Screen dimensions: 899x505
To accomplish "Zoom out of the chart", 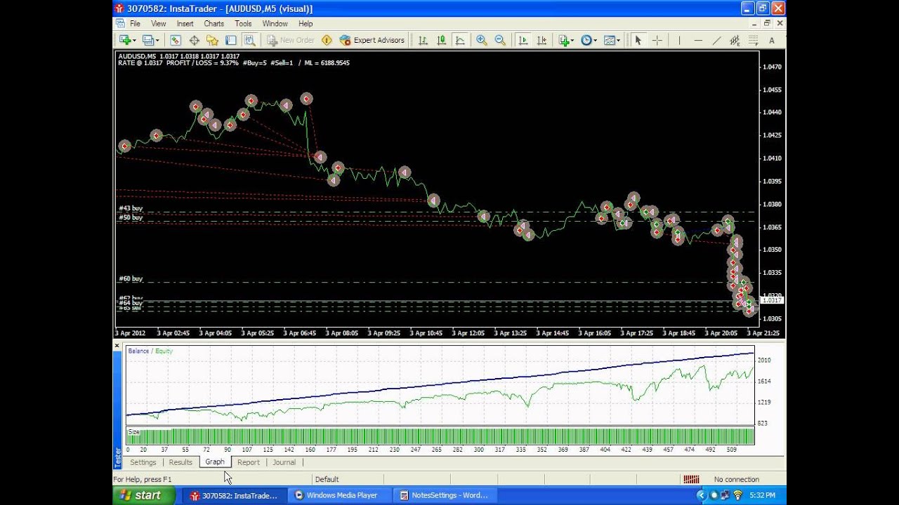I will (x=500, y=41).
